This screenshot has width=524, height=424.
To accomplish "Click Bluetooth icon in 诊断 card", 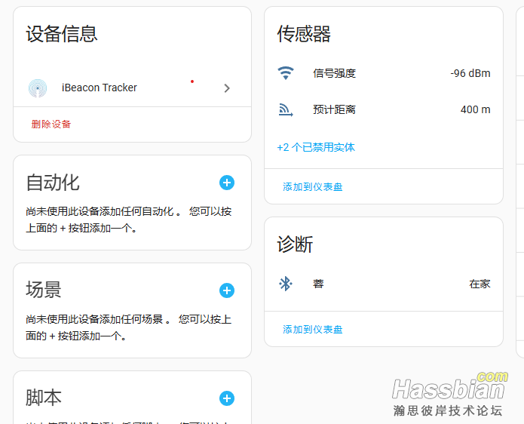I will (286, 284).
